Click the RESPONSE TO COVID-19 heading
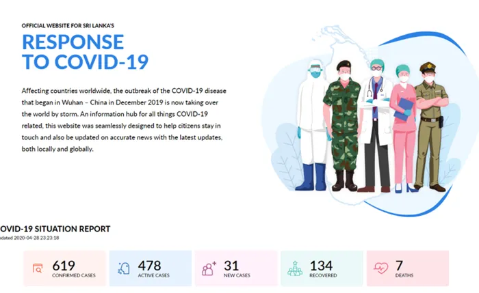Screen dimensions: 479x293 point(85,52)
